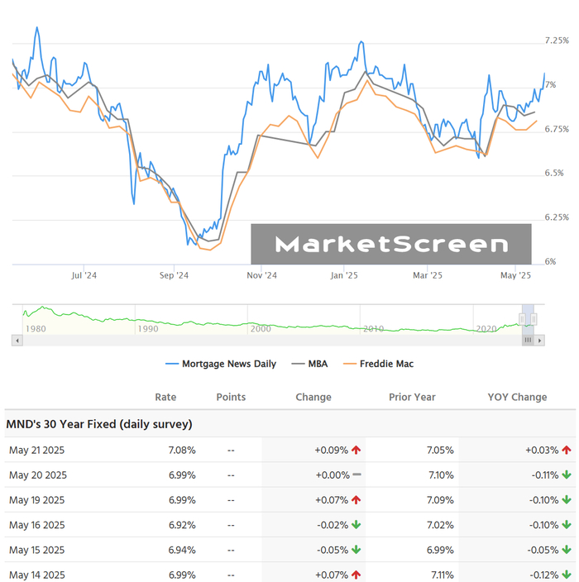
Task: Click the red up arrow for May 21 change
Action: [x=356, y=450]
